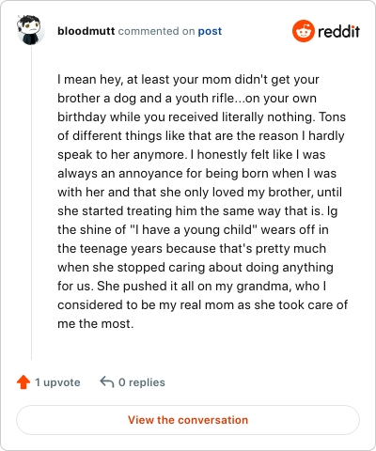
Task: Click the line mentioning "my grandma"
Action: click(192, 287)
